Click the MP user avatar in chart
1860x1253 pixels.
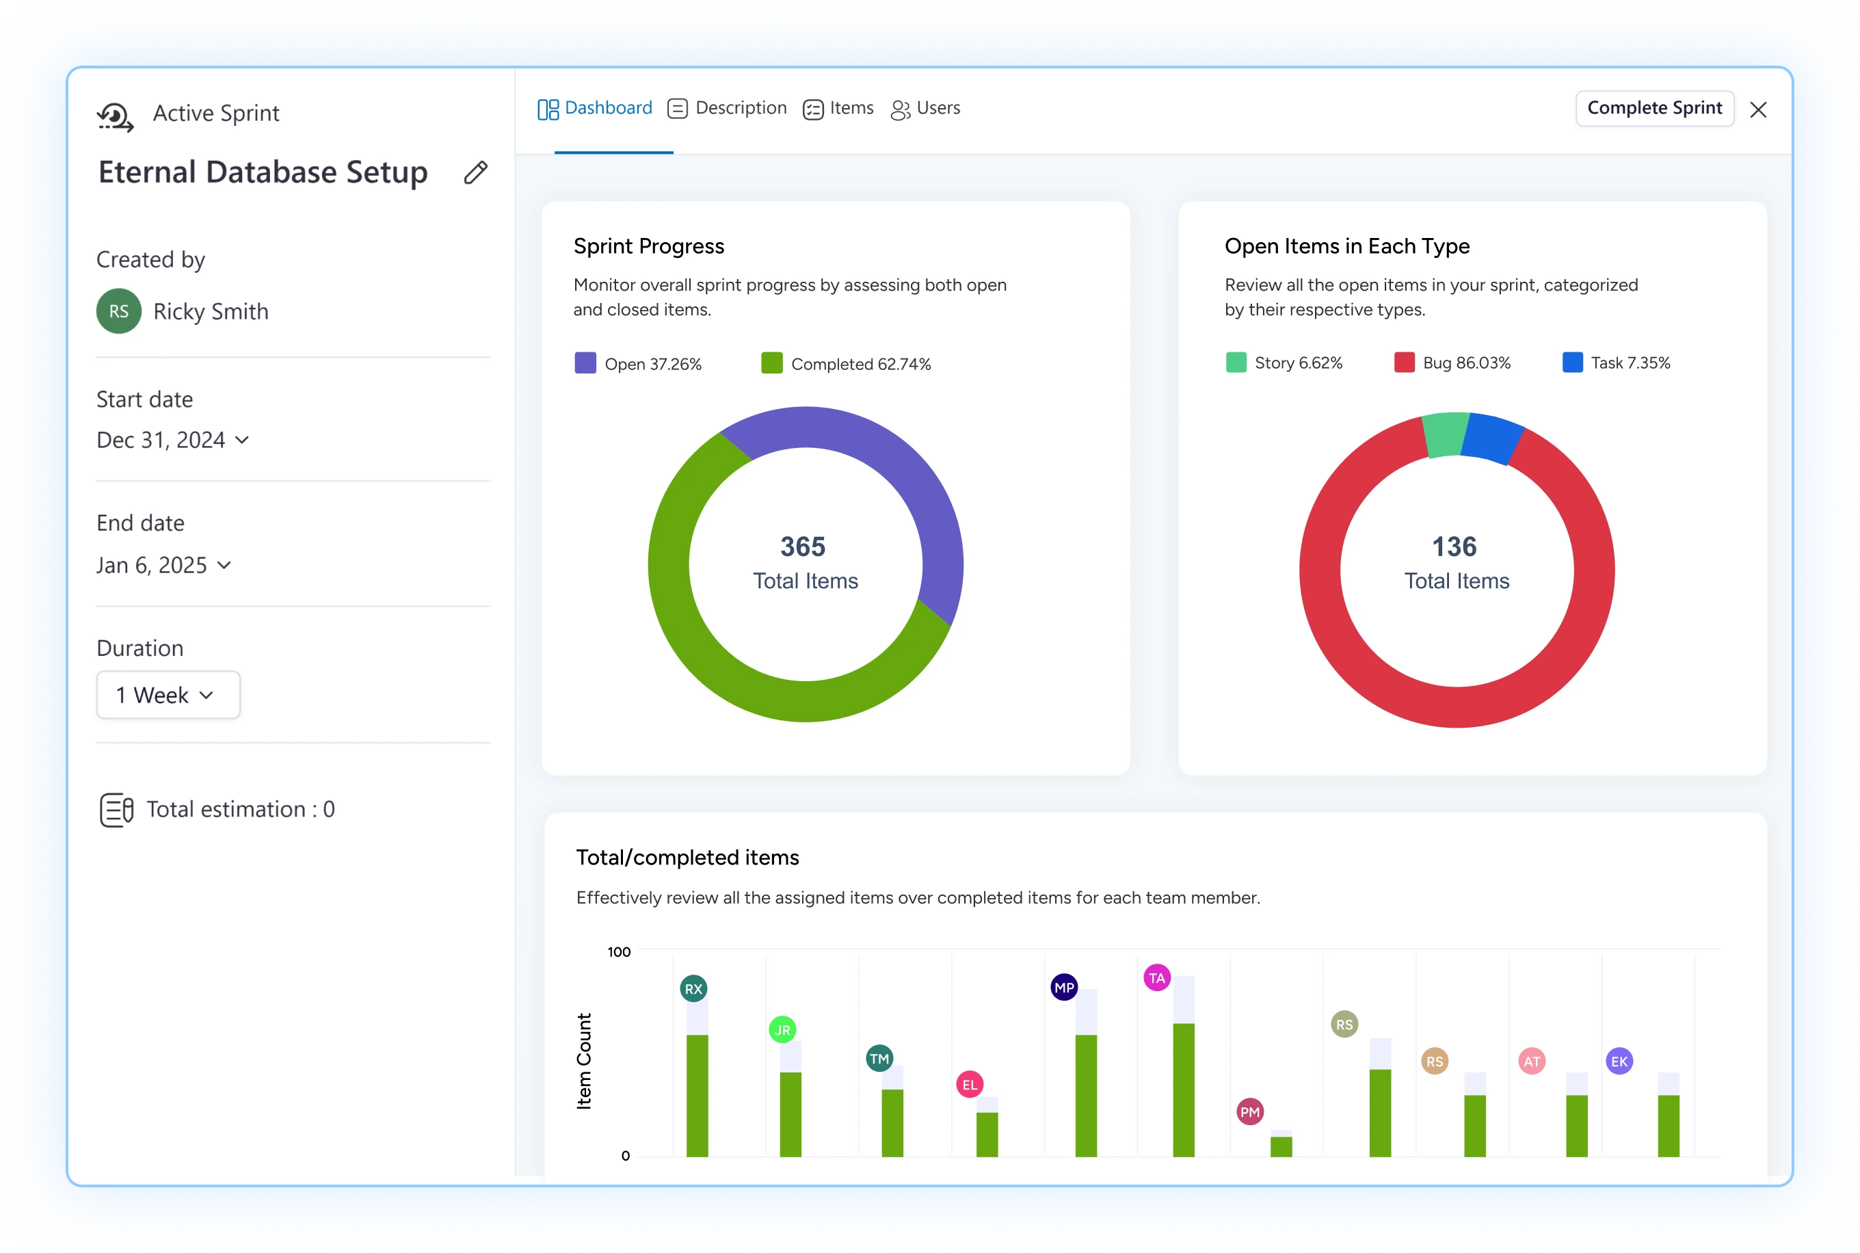[1063, 988]
